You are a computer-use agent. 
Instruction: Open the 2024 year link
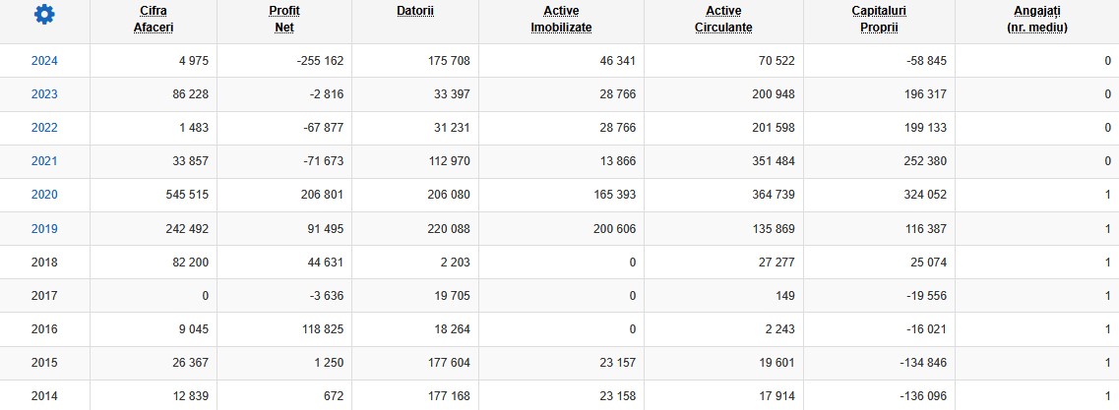(44, 61)
